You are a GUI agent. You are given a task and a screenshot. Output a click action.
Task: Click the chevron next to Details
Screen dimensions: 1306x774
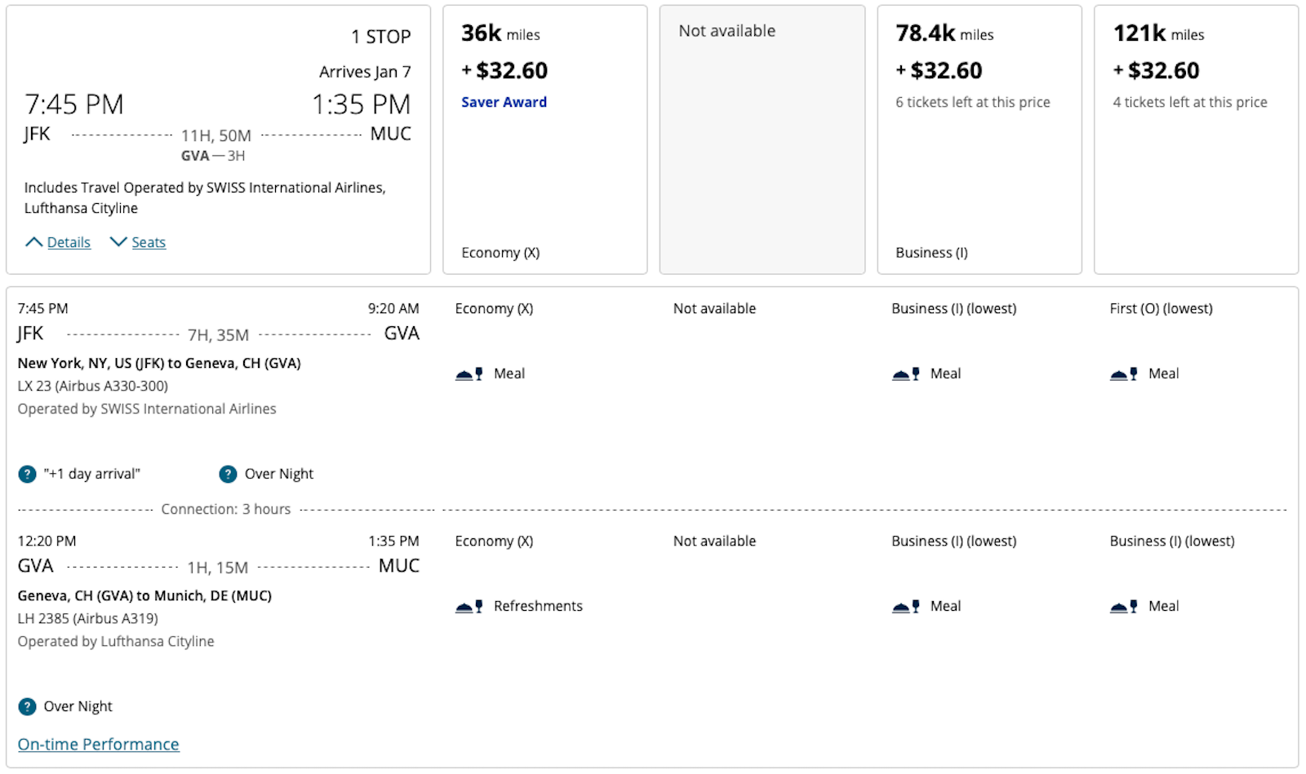pyautogui.click(x=34, y=241)
